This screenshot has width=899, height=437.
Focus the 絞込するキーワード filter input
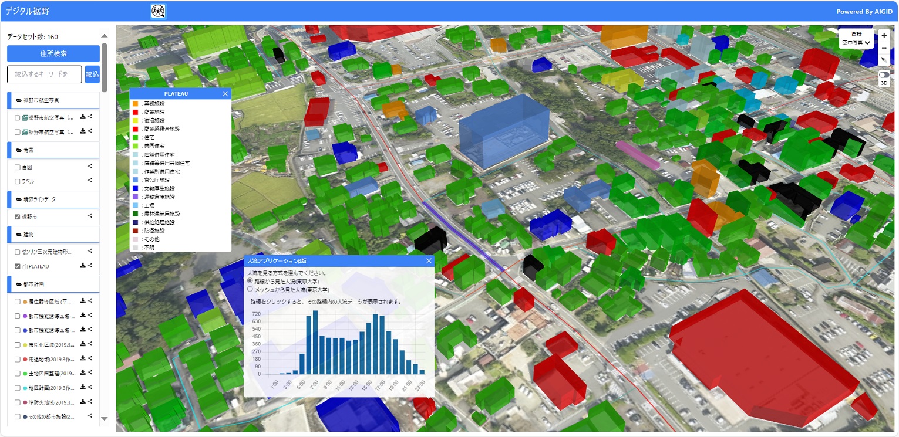pyautogui.click(x=45, y=74)
